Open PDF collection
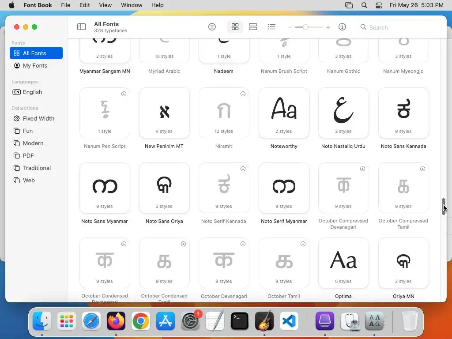Viewport: 452px width, 339px height. (36, 156)
